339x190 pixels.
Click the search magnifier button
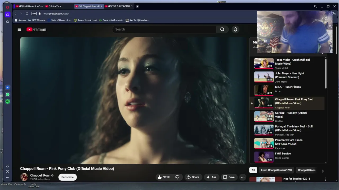click(x=222, y=29)
